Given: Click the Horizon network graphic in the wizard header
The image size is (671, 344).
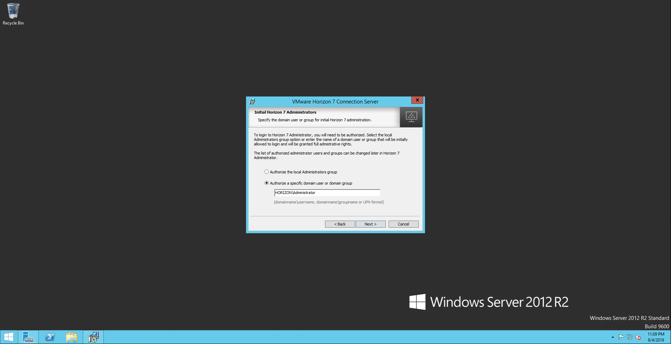Looking at the screenshot, I should [x=411, y=117].
